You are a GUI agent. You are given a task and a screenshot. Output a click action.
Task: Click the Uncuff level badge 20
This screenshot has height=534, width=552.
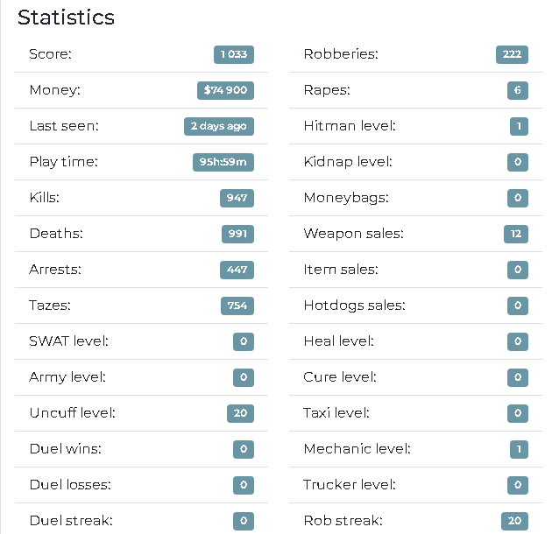pos(240,413)
